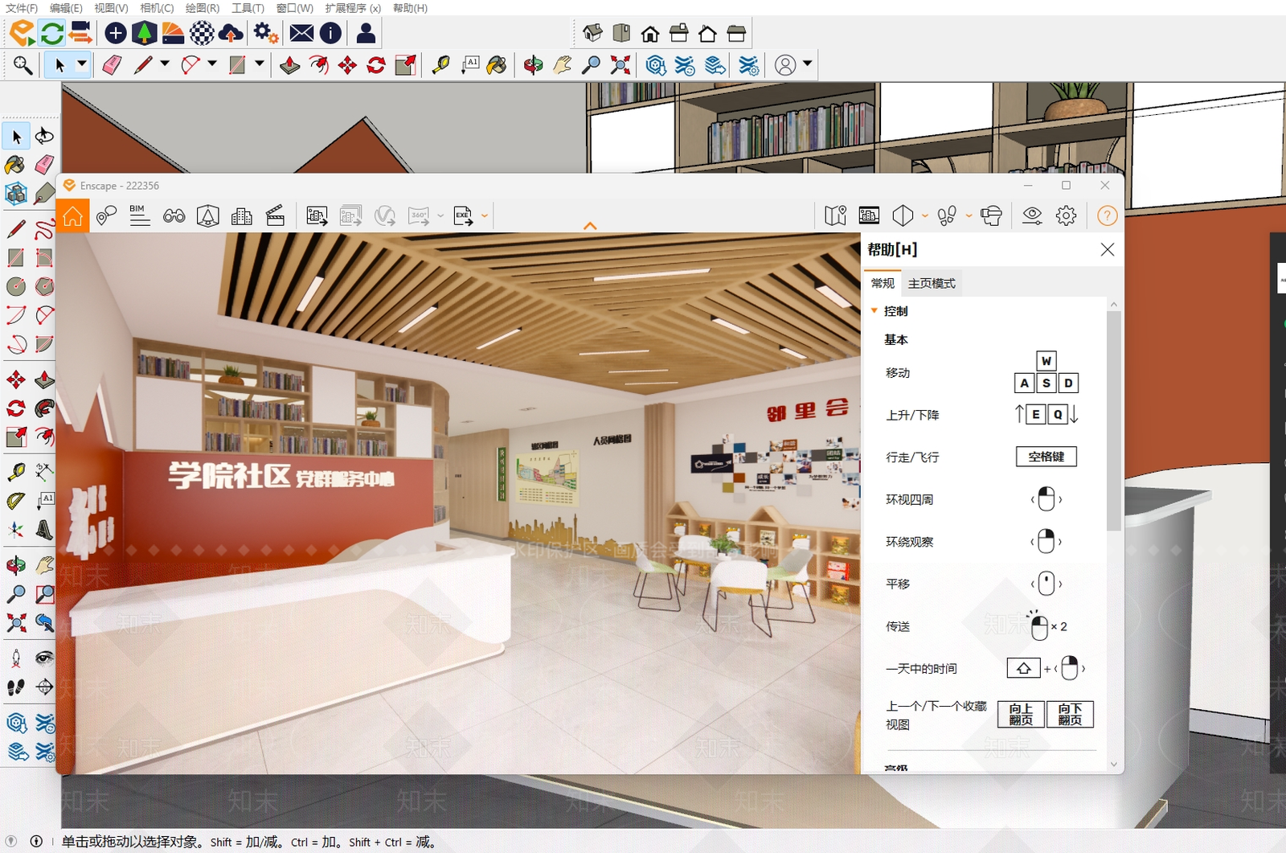Open SketchUp line tool dropdown arrow
1286x853 pixels.
pos(165,64)
